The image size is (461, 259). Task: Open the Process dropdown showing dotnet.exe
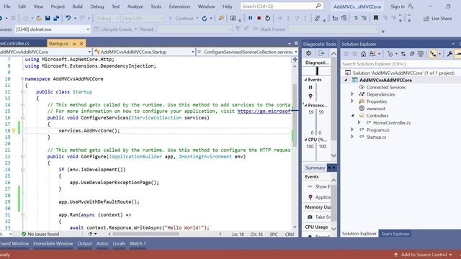pos(52,29)
